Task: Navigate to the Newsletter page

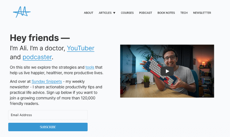Action: pyautogui.click(x=202, y=13)
